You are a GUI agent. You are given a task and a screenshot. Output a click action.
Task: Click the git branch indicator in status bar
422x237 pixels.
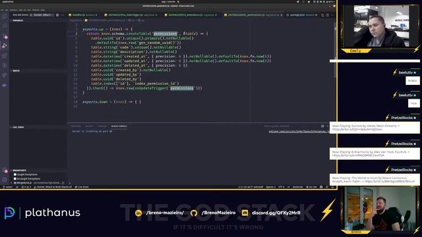(x=7, y=187)
